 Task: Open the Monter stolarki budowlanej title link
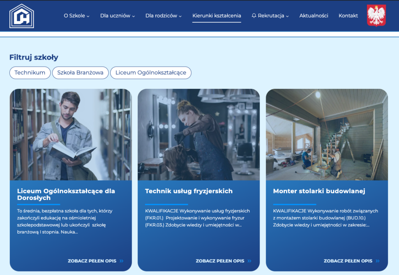[x=319, y=191]
